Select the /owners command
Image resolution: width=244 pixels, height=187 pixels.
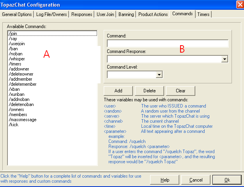[52, 109]
